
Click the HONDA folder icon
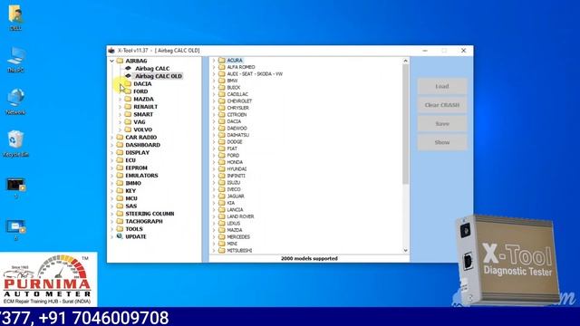(222, 162)
